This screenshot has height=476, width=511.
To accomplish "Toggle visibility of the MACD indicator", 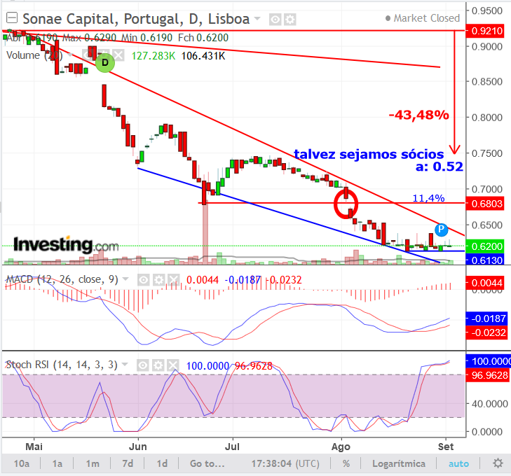I will coord(144,279).
